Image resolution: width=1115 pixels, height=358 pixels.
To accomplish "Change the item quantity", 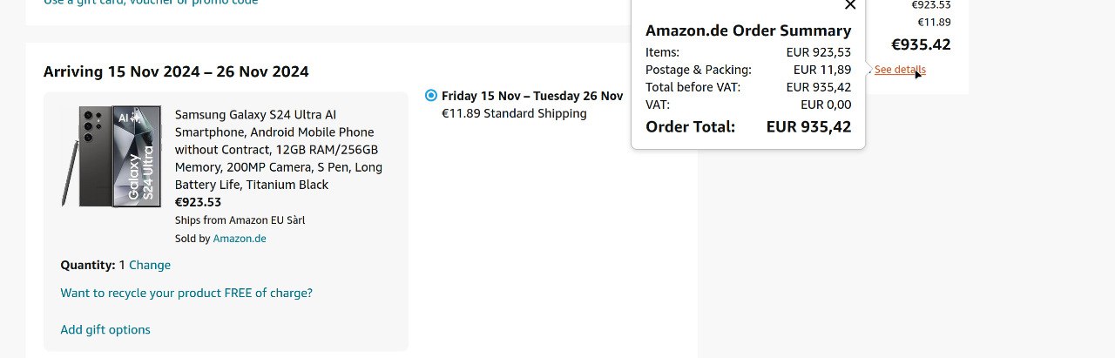I will (x=150, y=265).
